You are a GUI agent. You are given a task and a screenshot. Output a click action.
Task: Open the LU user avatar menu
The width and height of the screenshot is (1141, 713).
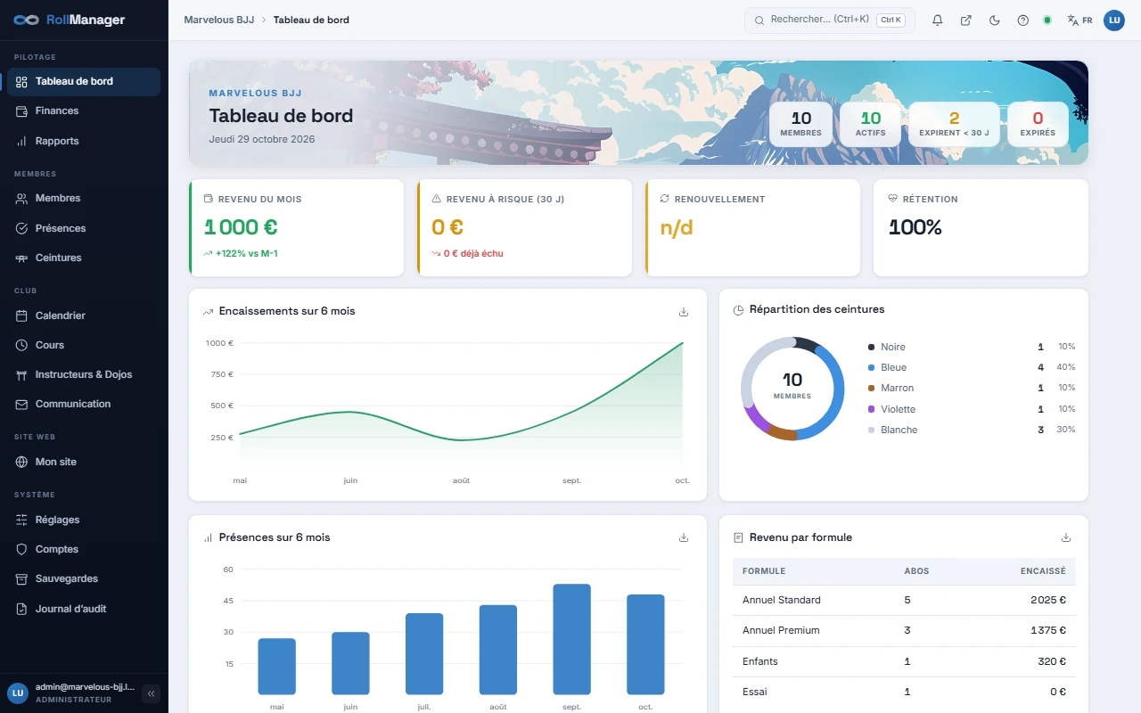(x=1114, y=20)
